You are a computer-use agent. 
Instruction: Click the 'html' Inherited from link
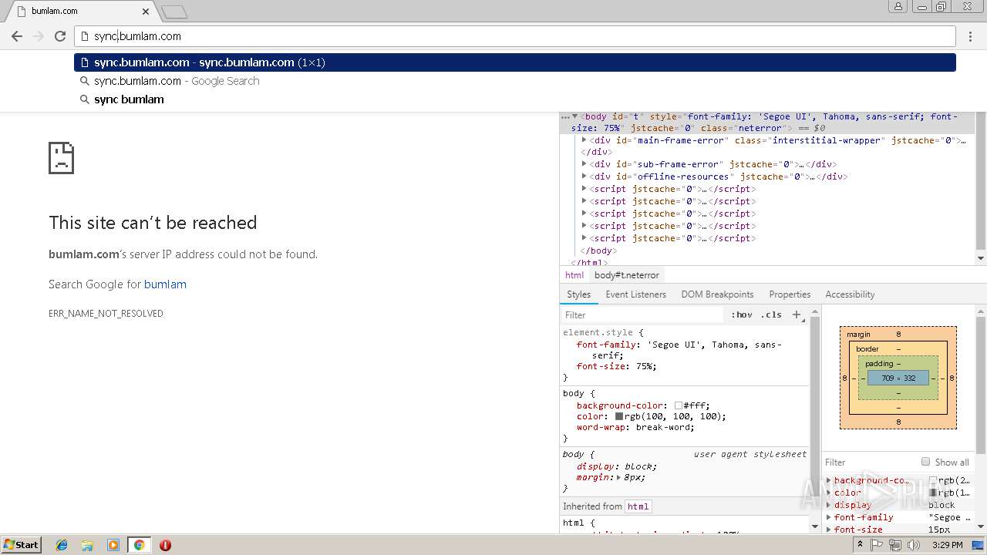638,506
